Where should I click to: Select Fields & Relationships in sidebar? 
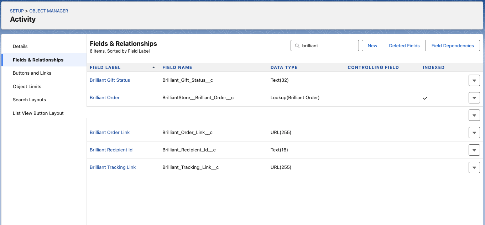(x=38, y=60)
